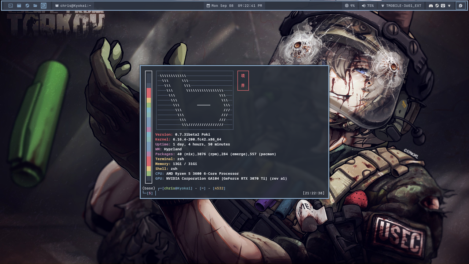Image resolution: width=469 pixels, height=264 pixels.
Task: Click the 75% volume value
Action: tap(370, 6)
